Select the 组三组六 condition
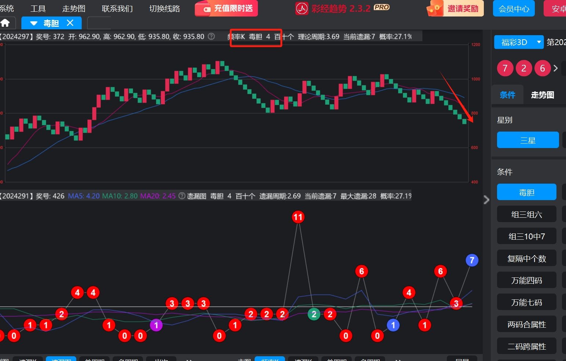Image resolution: width=566 pixels, height=361 pixels. pos(526,214)
